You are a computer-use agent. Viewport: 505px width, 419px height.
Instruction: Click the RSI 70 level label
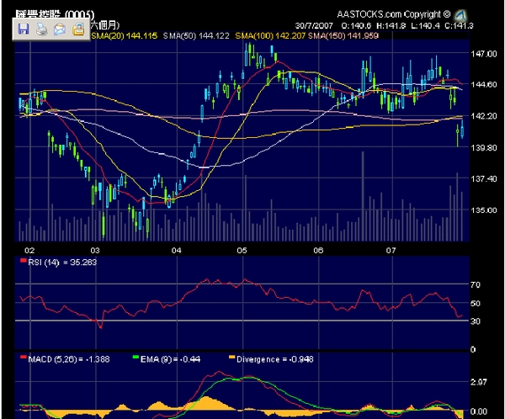coord(476,284)
